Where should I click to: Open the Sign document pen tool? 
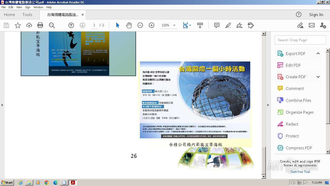(240, 25)
